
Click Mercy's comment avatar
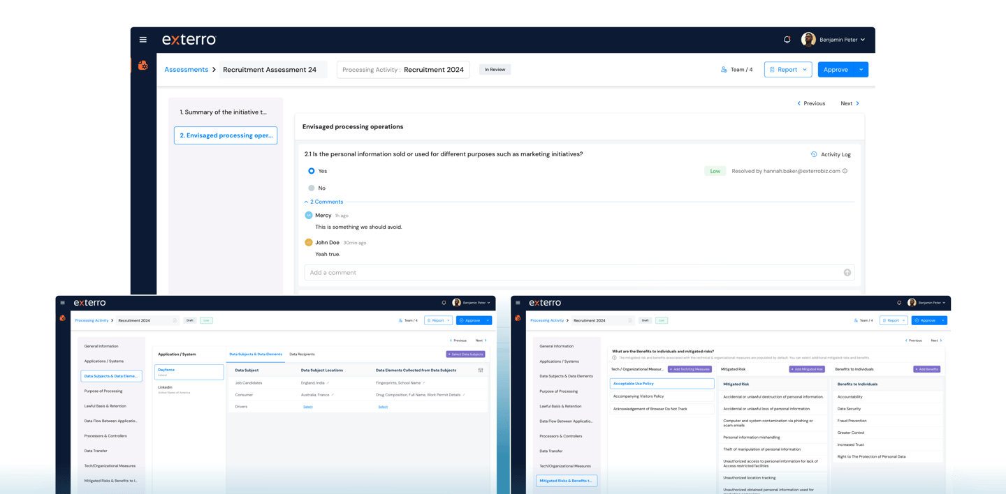(309, 216)
